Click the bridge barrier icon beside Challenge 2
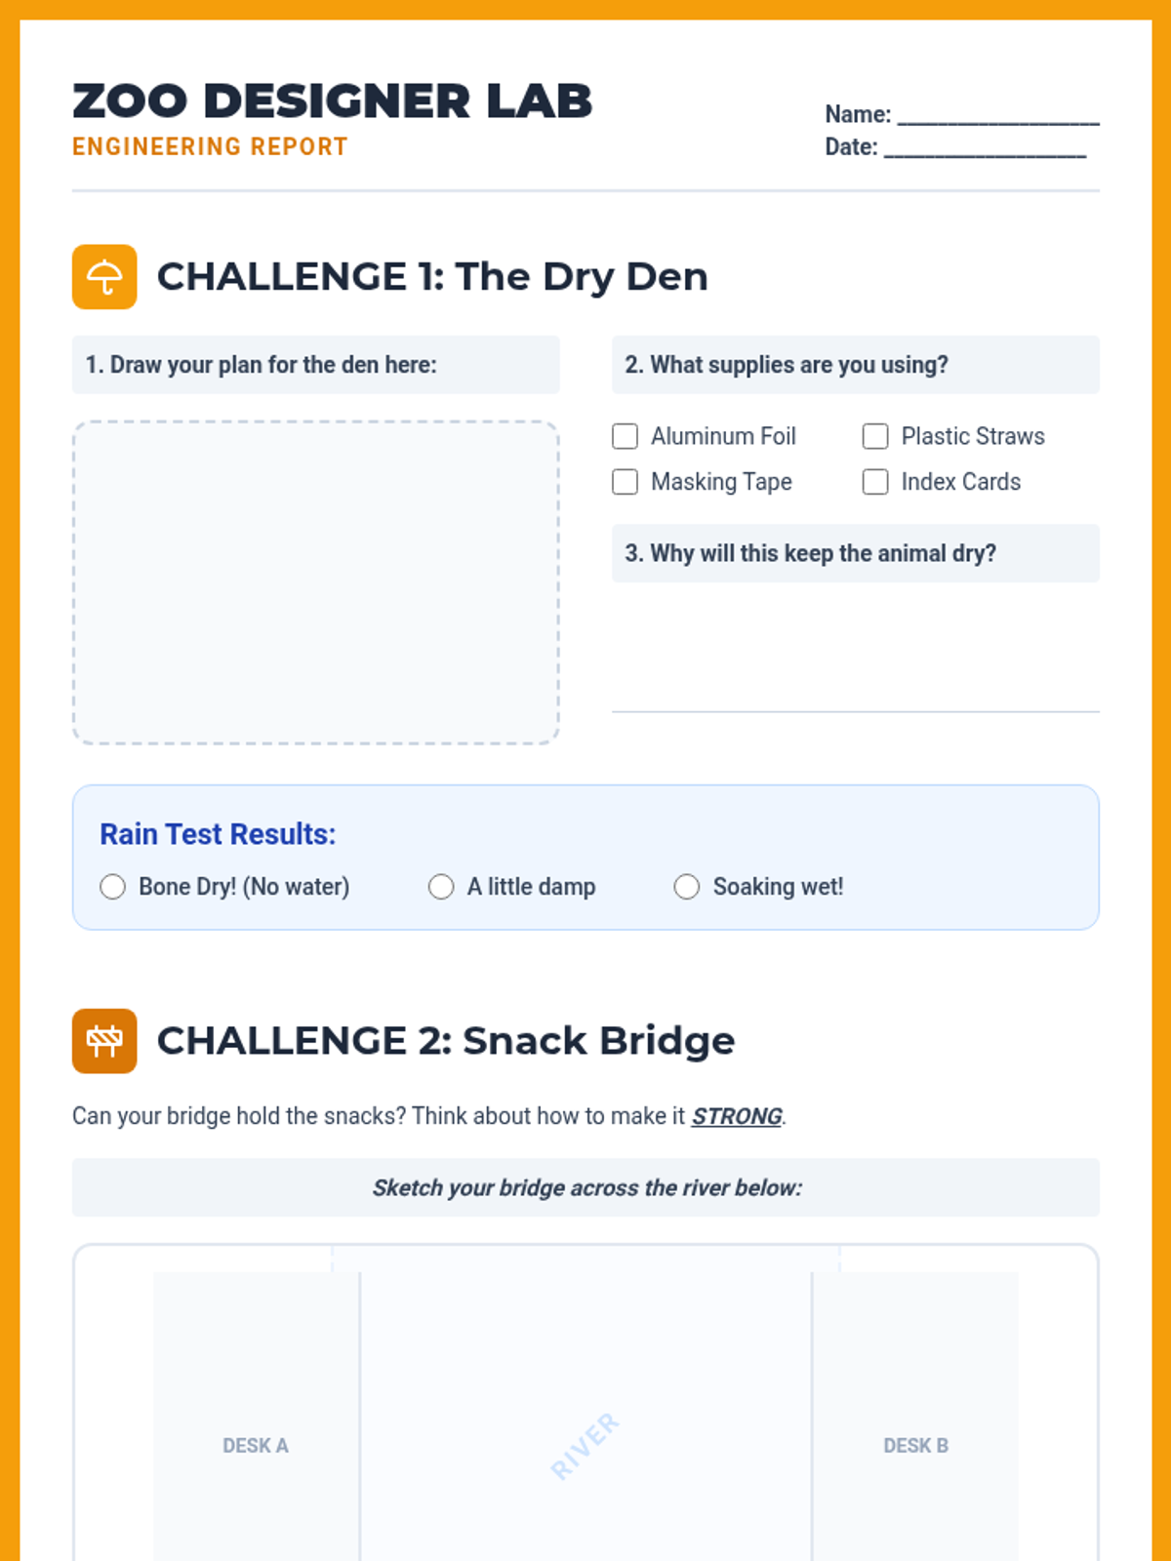 (104, 1041)
